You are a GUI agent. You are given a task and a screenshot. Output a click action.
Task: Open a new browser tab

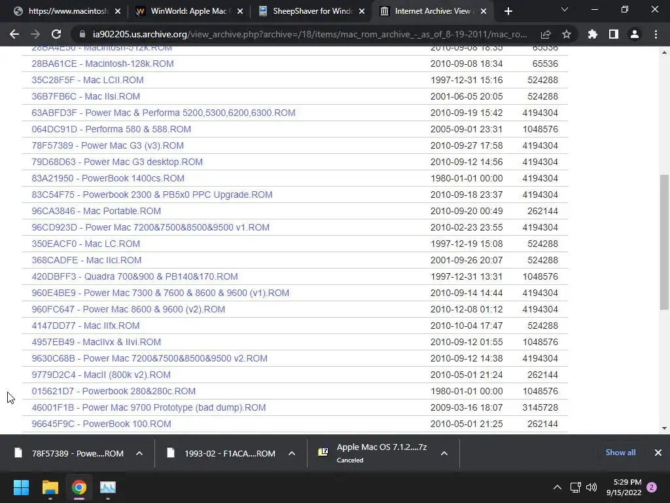(x=508, y=11)
